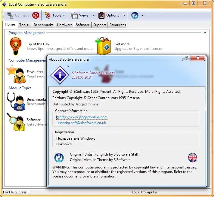Click the Пользователь Windows registration text
The height and width of the screenshot is (197, 214).
(x=76, y=138)
